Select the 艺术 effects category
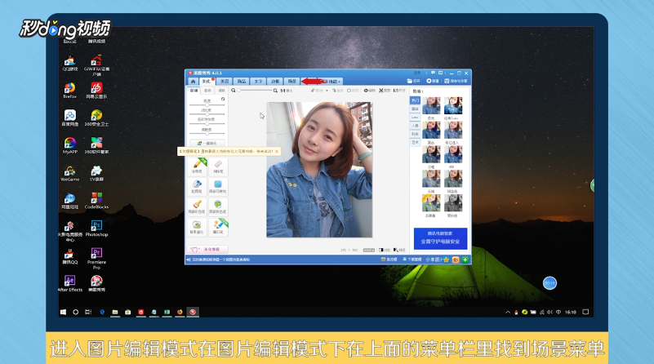The width and height of the screenshot is (654, 364). click(x=415, y=142)
